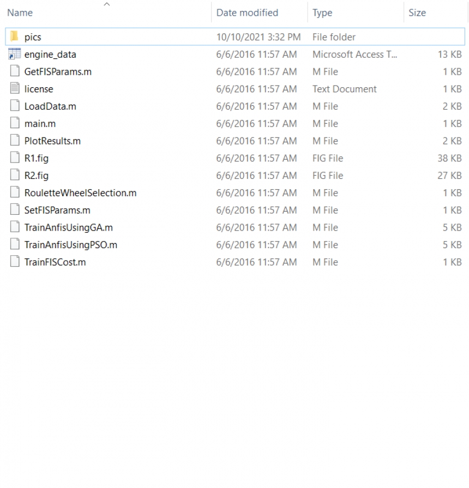
Task: Click the File folder type text
Action: 334,37
